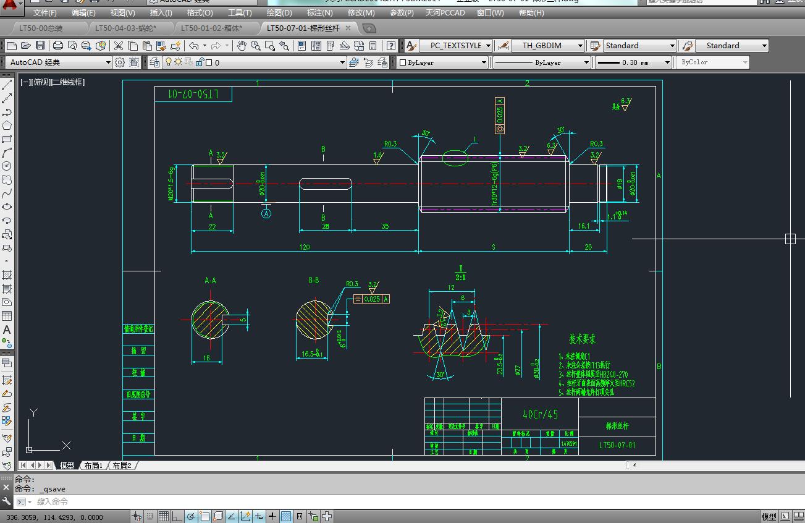Click the layer 0 color square swatch
Viewport: 805px width, 523px height.
pyautogui.click(x=209, y=62)
